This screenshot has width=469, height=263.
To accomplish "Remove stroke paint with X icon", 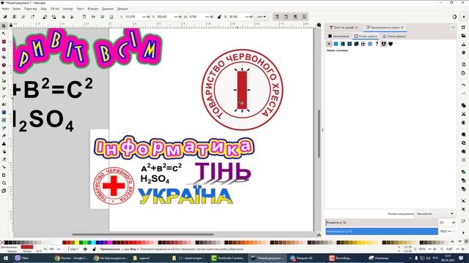I will [329, 44].
